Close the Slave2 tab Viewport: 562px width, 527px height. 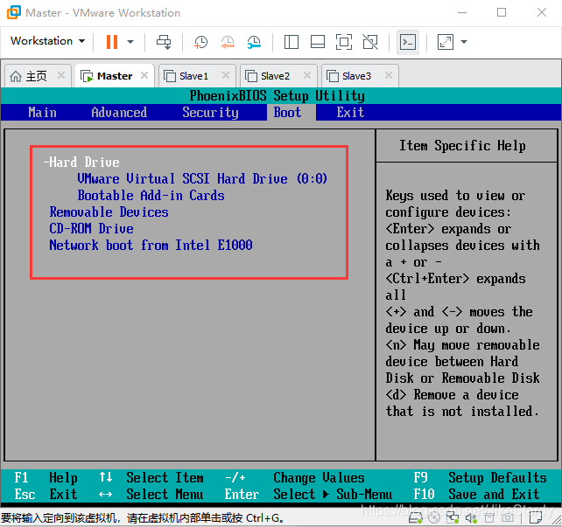307,75
